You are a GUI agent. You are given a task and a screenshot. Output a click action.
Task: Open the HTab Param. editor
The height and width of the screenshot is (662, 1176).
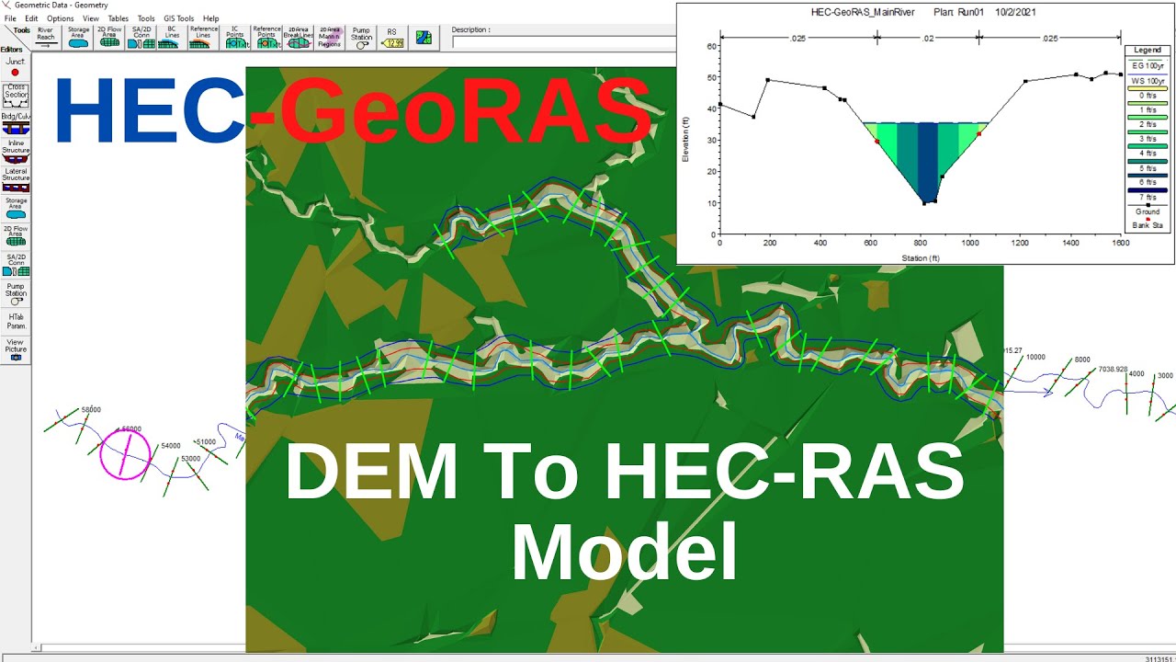coord(16,321)
